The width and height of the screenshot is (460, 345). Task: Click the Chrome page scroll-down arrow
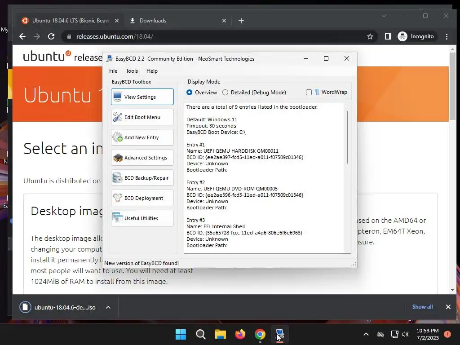tap(453, 290)
